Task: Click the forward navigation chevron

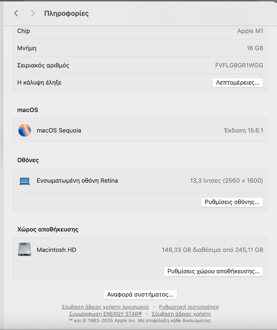Action: pyautogui.click(x=33, y=13)
